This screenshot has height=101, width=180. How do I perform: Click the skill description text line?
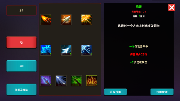pyautogui.click(x=139, y=26)
